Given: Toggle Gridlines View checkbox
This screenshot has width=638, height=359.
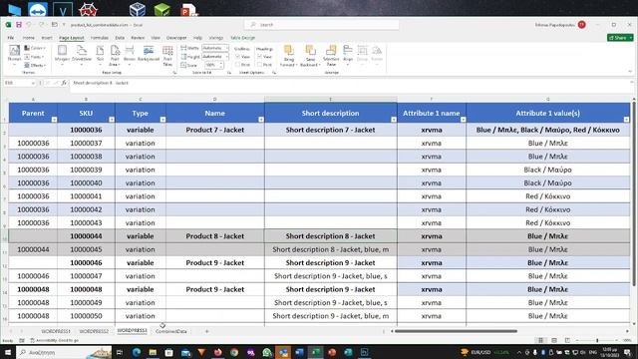Looking at the screenshot, I should [237, 57].
